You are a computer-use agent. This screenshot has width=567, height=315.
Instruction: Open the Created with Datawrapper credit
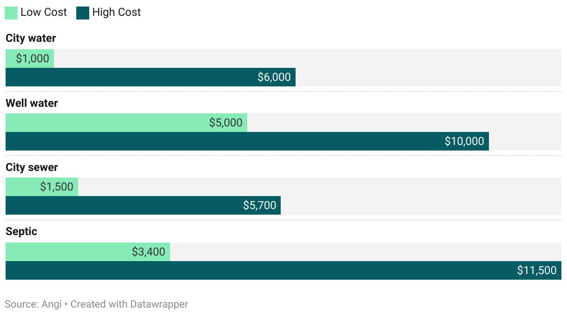[x=129, y=304]
